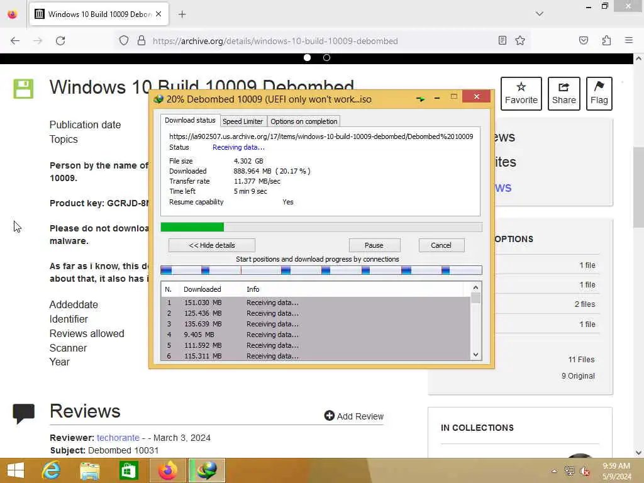The width and height of the screenshot is (644, 483).
Task: Click the Downloaded column header
Action: 202,289
